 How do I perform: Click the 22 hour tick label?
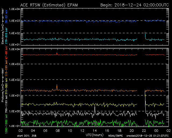tap(144, 130)
